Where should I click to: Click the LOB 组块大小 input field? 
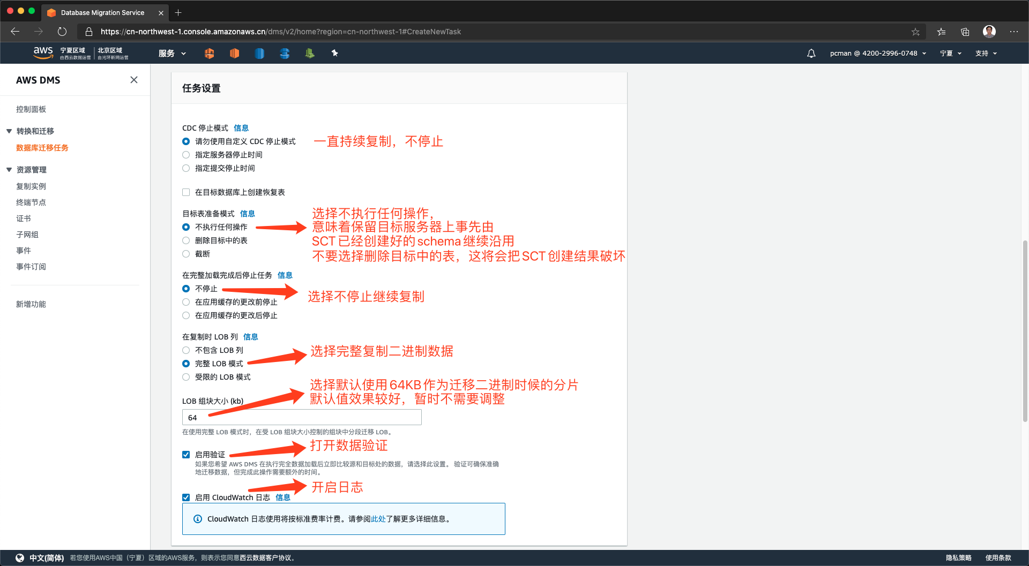pyautogui.click(x=302, y=417)
